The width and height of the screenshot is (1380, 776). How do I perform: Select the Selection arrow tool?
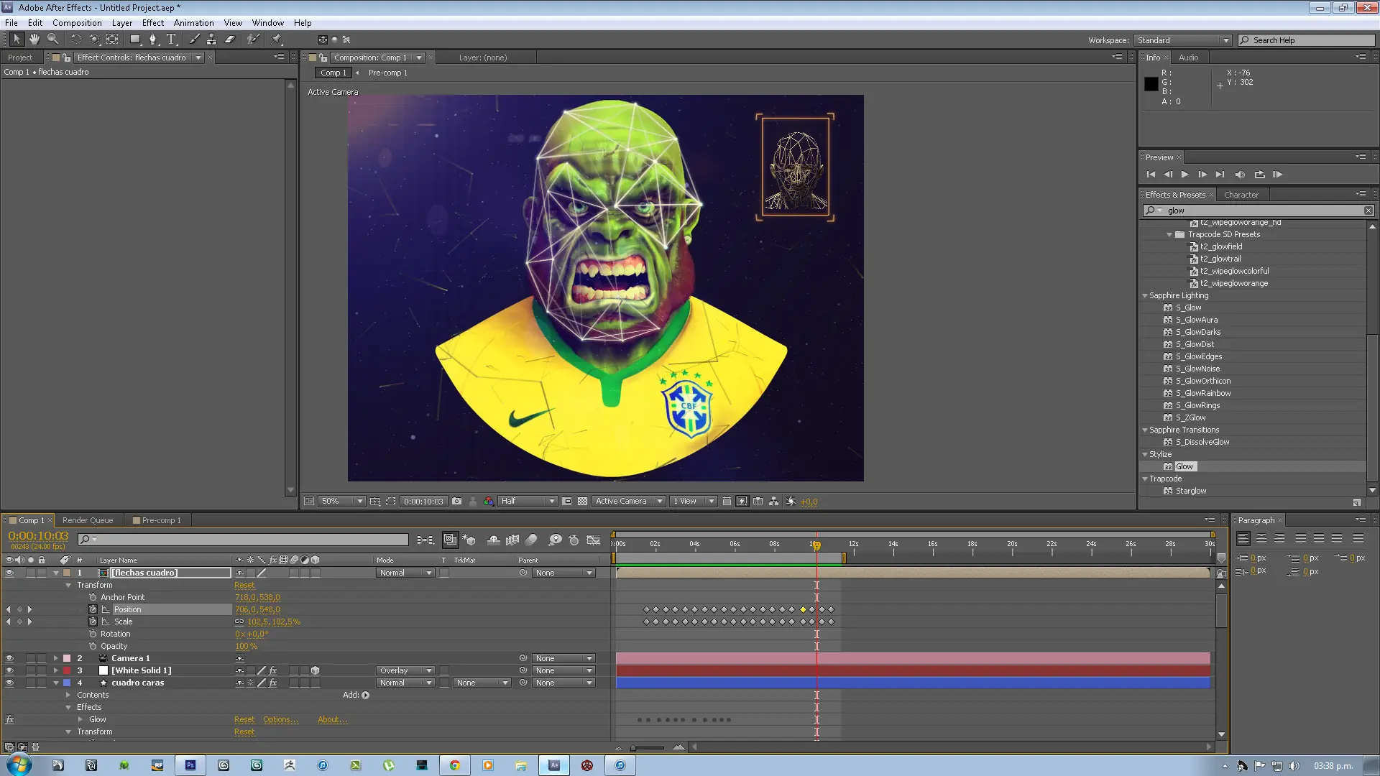click(x=17, y=40)
